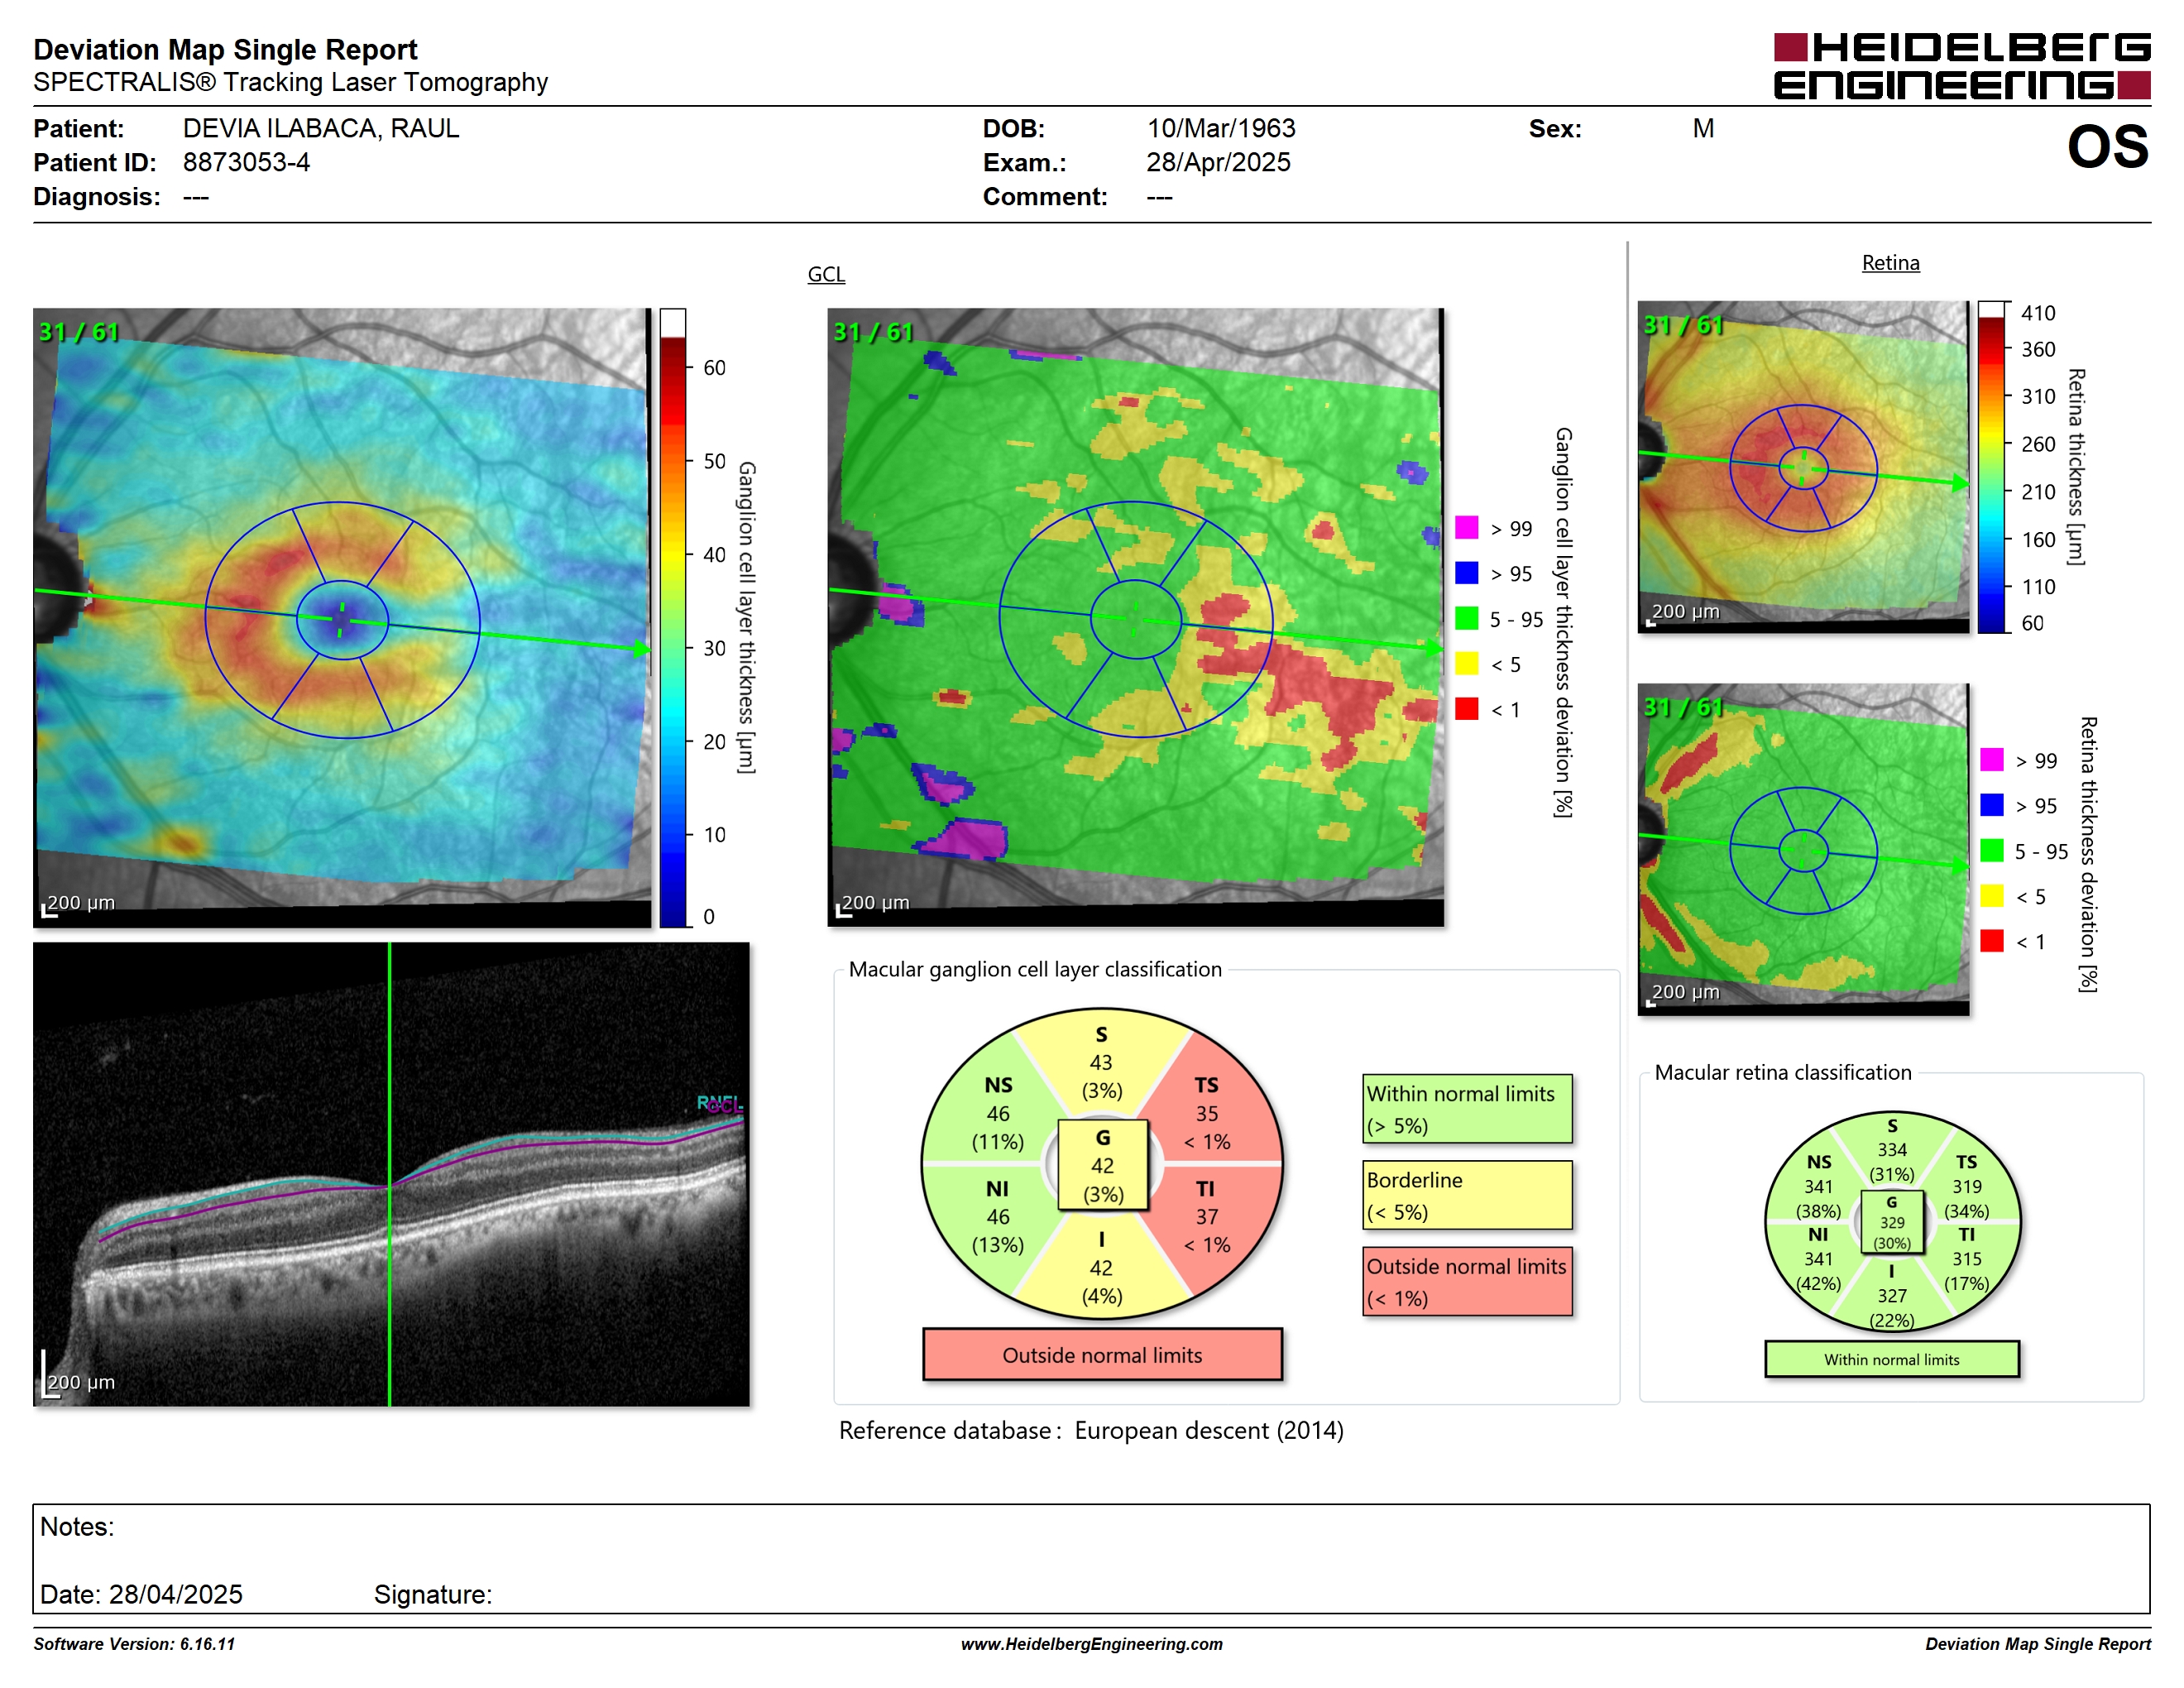Select patient name DEVIA ILABACA, RAUL
Viewport: 2184px width, 1688px height.
click(320, 128)
